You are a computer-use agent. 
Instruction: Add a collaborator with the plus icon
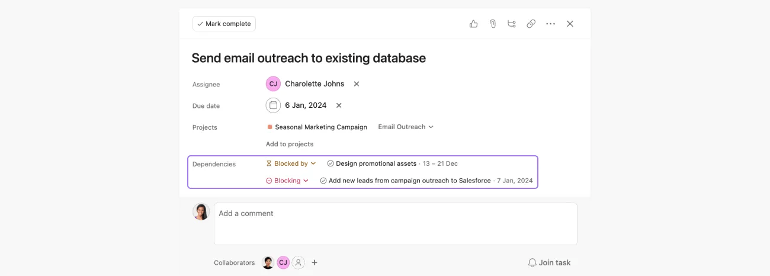(315, 262)
